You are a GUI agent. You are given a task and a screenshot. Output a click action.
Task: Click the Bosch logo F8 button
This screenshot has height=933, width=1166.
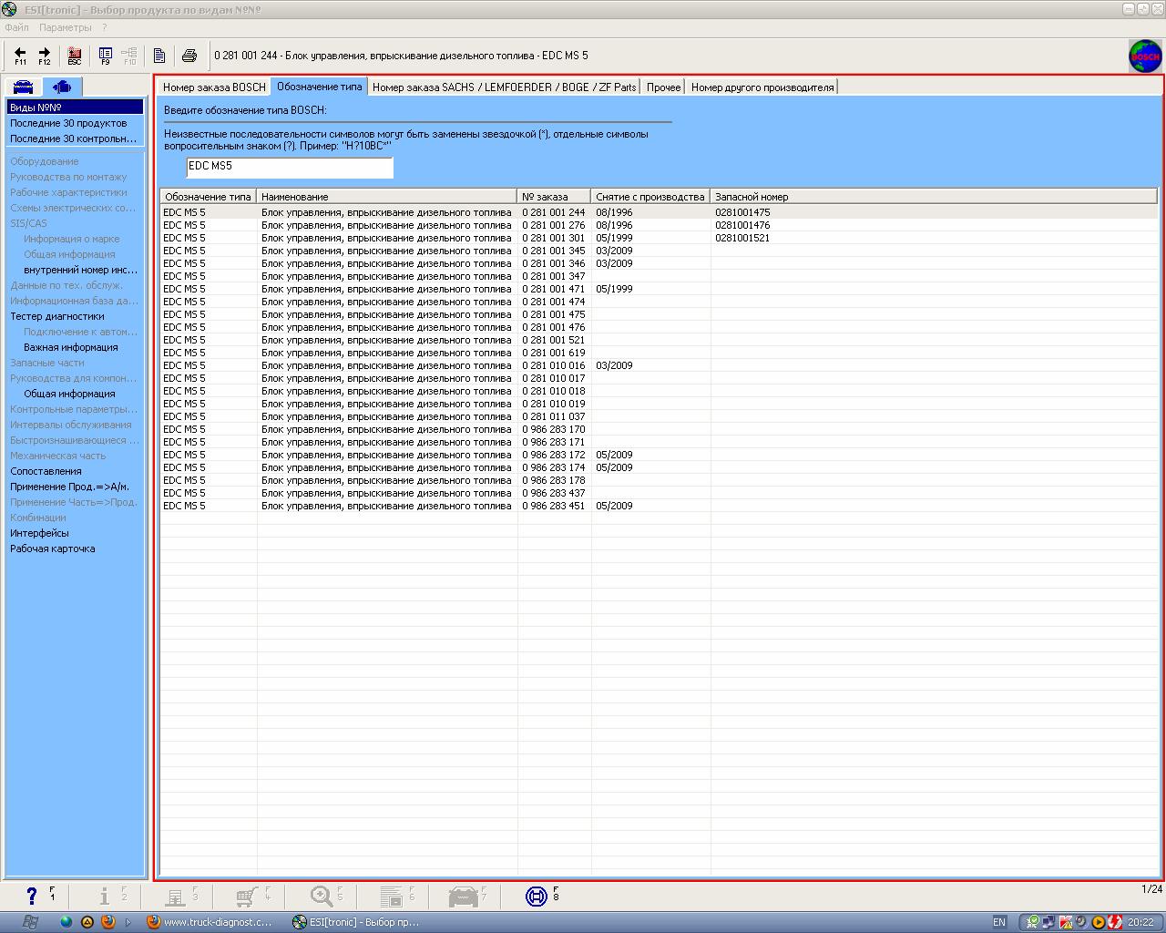[537, 897]
